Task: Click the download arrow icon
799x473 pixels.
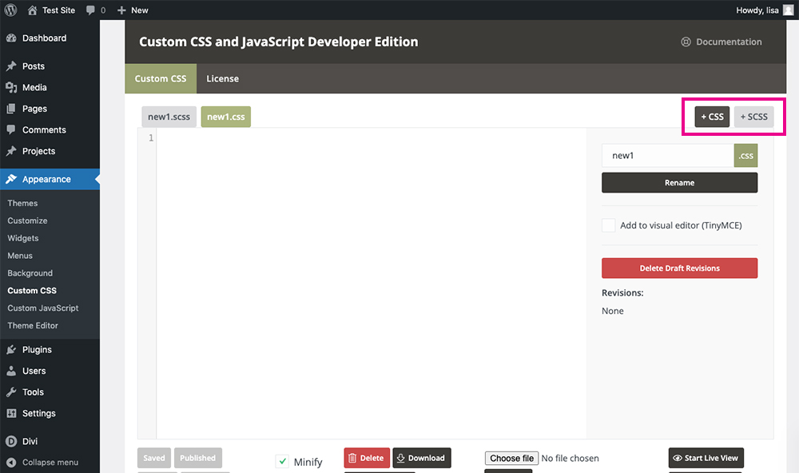Action: point(400,459)
